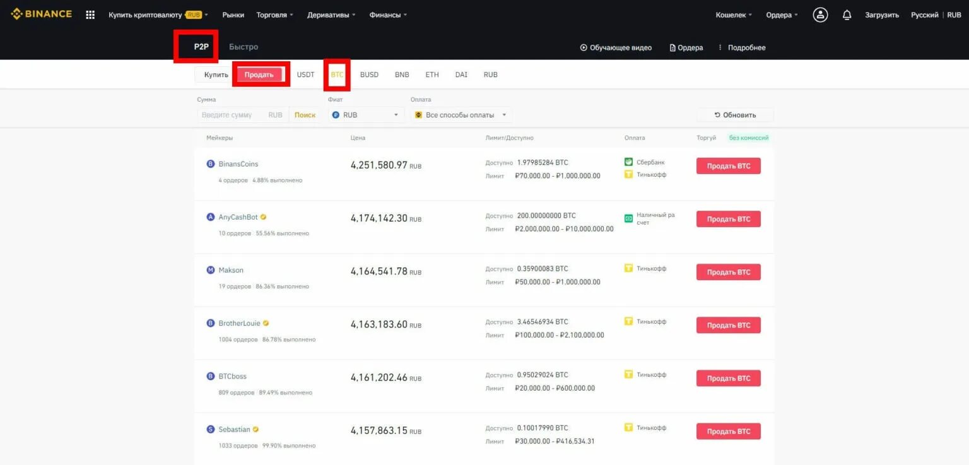Viewport: 969px width, 465px height.
Task: Click the Ордера document icon in subheader
Action: [672, 47]
